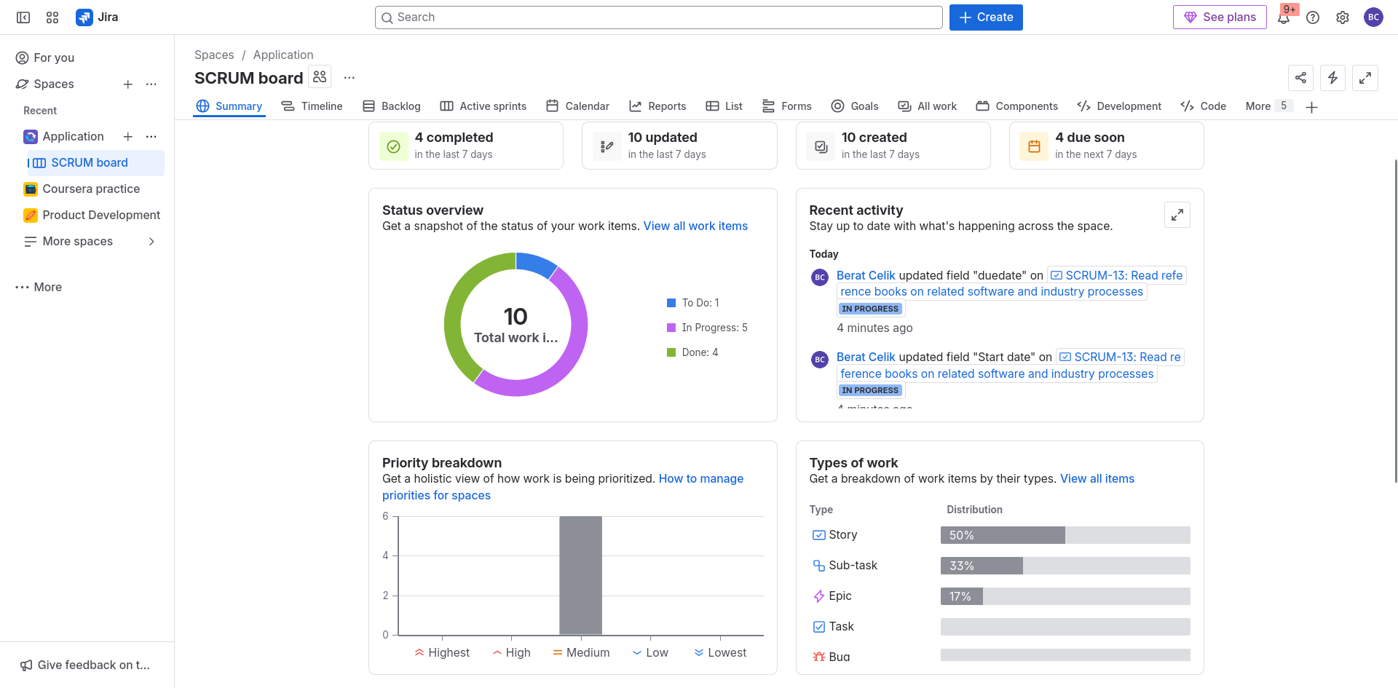Open the notifications bell

point(1284,18)
